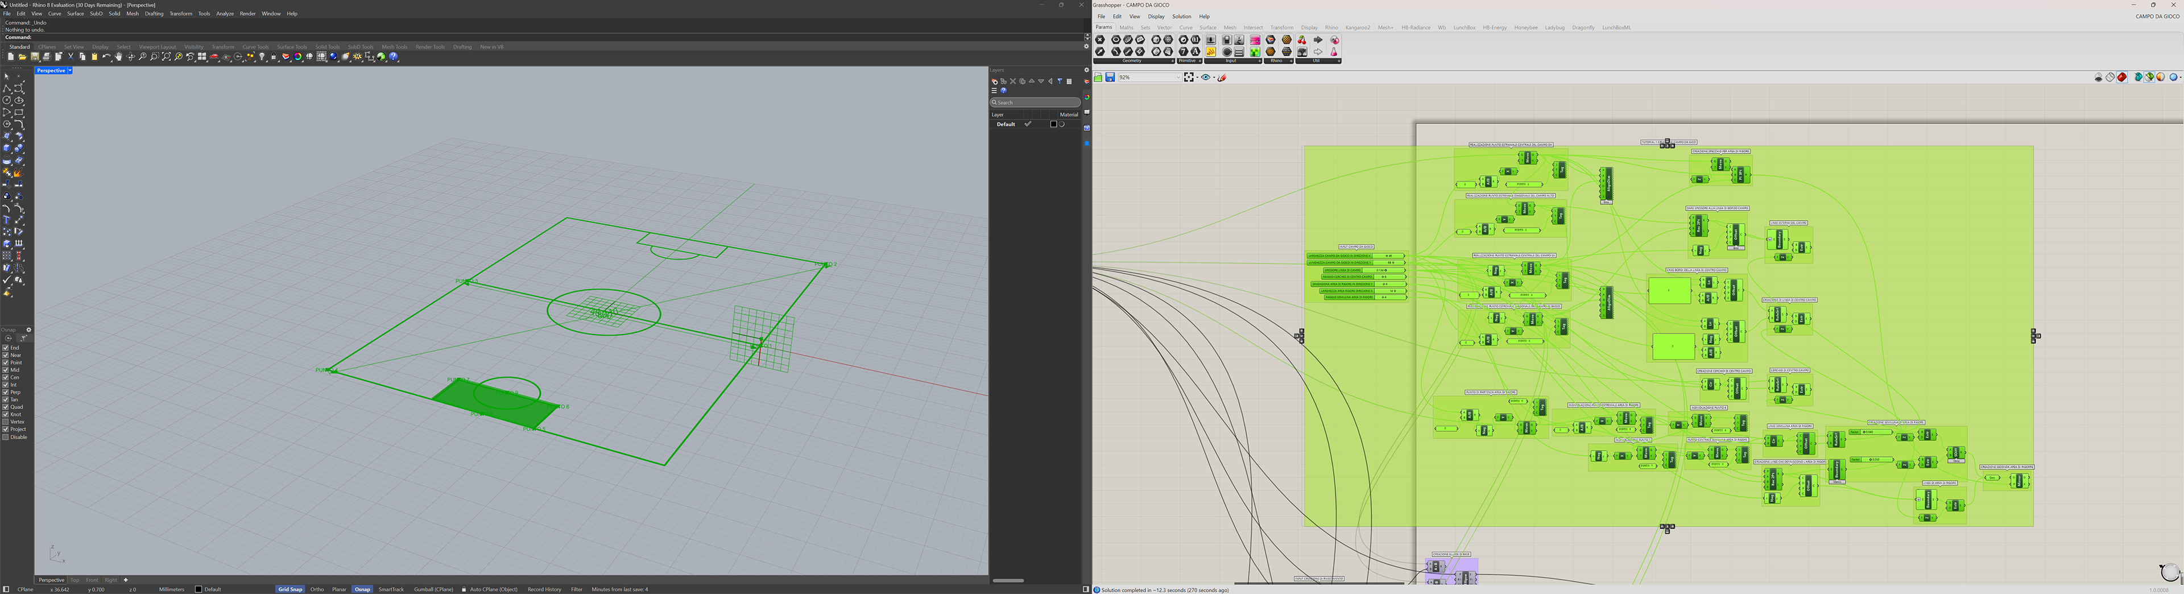Expand the Primitive group panel in Grasshopper
The height and width of the screenshot is (594, 2184).
pos(1199,61)
